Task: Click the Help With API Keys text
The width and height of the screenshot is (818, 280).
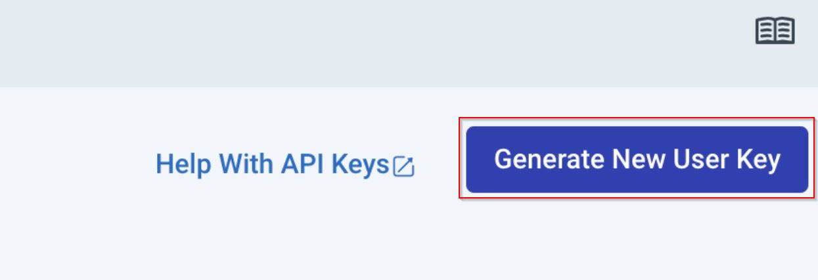Action: coord(273,164)
